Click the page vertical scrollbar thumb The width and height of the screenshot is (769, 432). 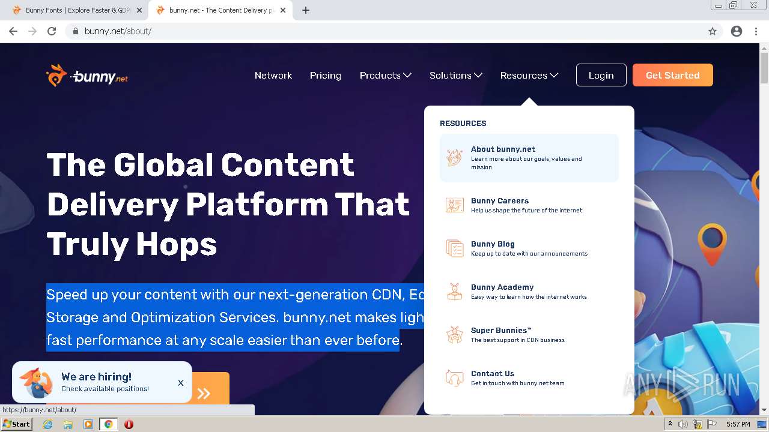tap(764, 68)
